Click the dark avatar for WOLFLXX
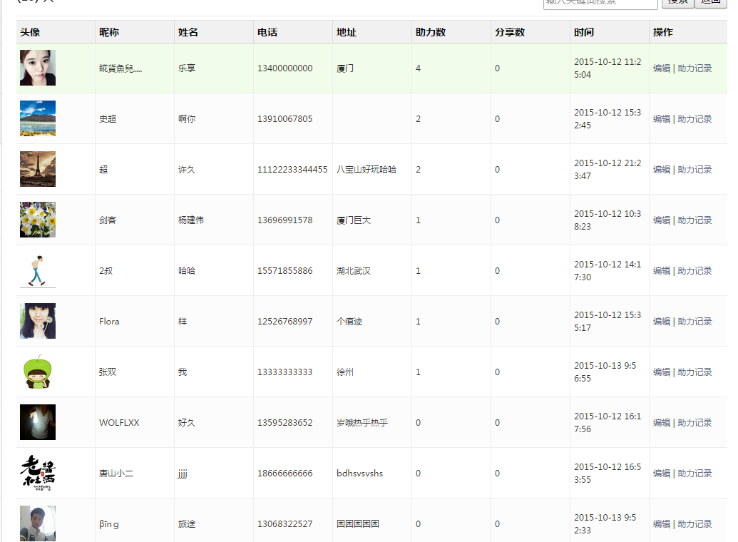The image size is (738, 542). point(38,422)
